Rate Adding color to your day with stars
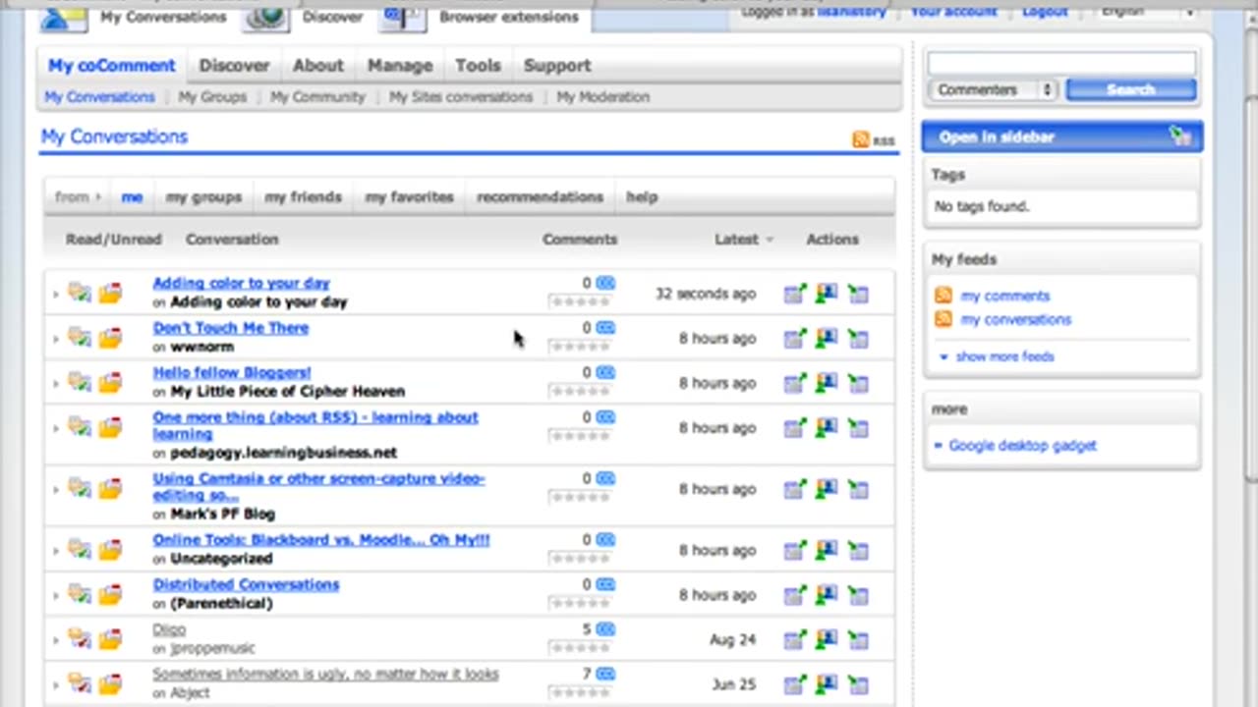 [580, 301]
